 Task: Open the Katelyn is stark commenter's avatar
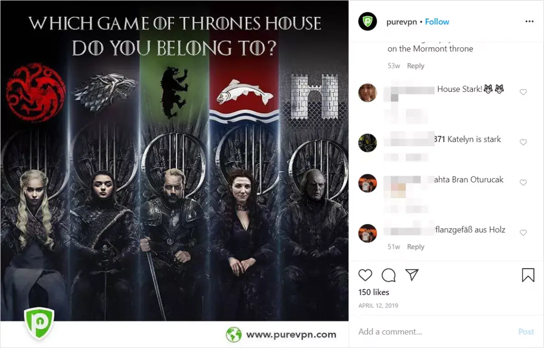pos(368,143)
